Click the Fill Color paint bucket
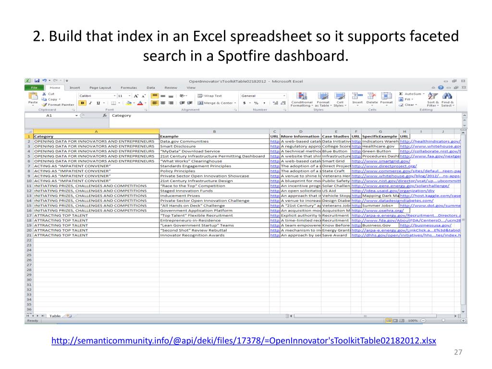The height and width of the screenshot is (369, 492). point(129,103)
